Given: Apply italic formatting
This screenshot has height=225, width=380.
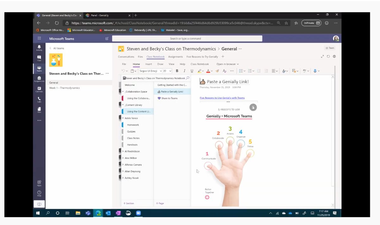Looking at the screenshot, I should coord(184,71).
